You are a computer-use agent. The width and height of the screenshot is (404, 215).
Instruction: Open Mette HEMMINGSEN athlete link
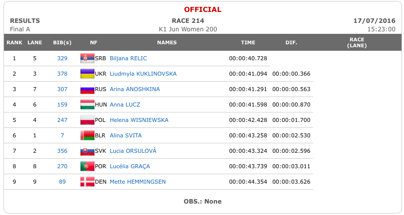(x=138, y=182)
